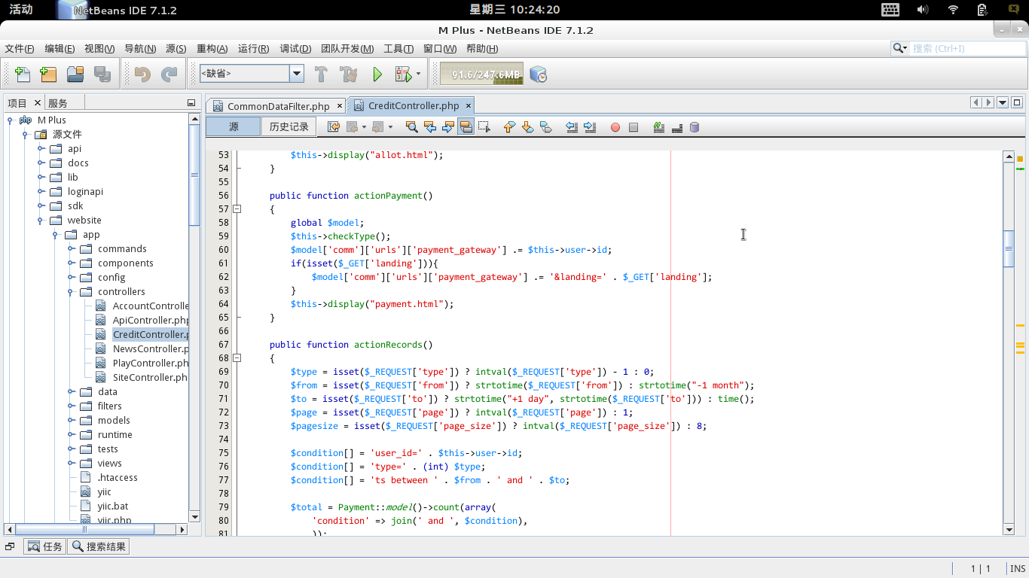Viewport: 1029px width, 578px height.
Task: Click the Shift Line Left icon
Action: tap(571, 127)
